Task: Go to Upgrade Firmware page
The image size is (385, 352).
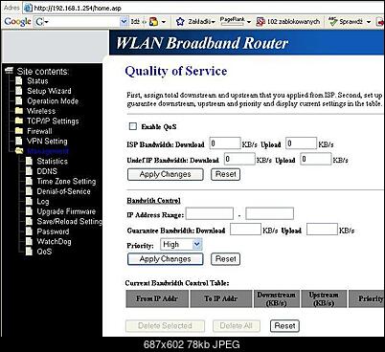Action: point(66,211)
